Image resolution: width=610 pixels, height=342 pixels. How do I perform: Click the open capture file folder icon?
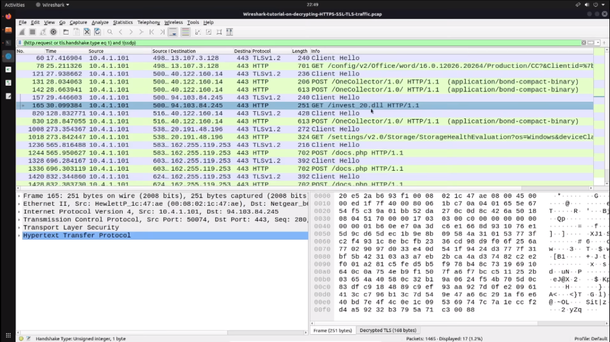click(66, 32)
